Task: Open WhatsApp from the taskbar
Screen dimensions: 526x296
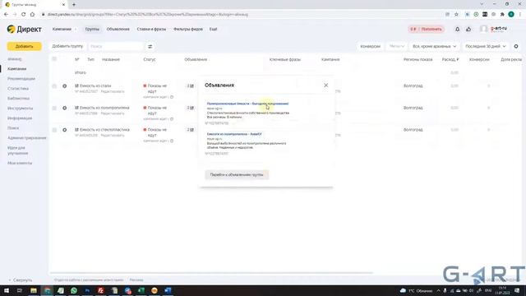Action: coord(74,290)
